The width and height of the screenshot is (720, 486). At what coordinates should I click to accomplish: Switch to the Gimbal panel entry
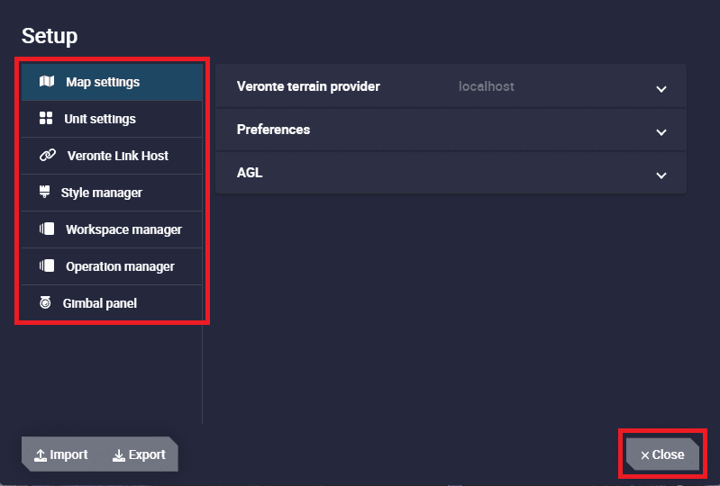click(x=112, y=303)
